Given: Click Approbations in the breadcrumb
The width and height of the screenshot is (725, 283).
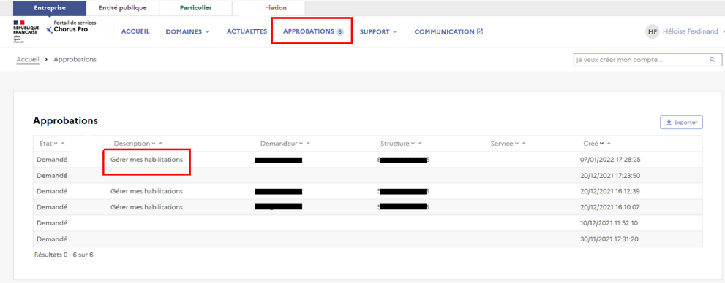Looking at the screenshot, I should click(75, 60).
